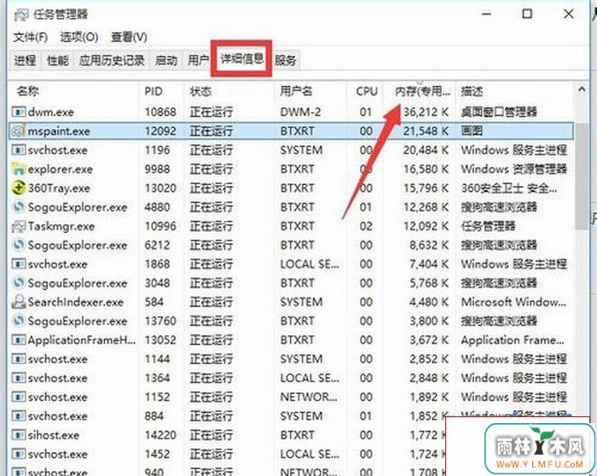Click the svchost.exe icon for PID 884
The image size is (597, 476).
point(18,415)
